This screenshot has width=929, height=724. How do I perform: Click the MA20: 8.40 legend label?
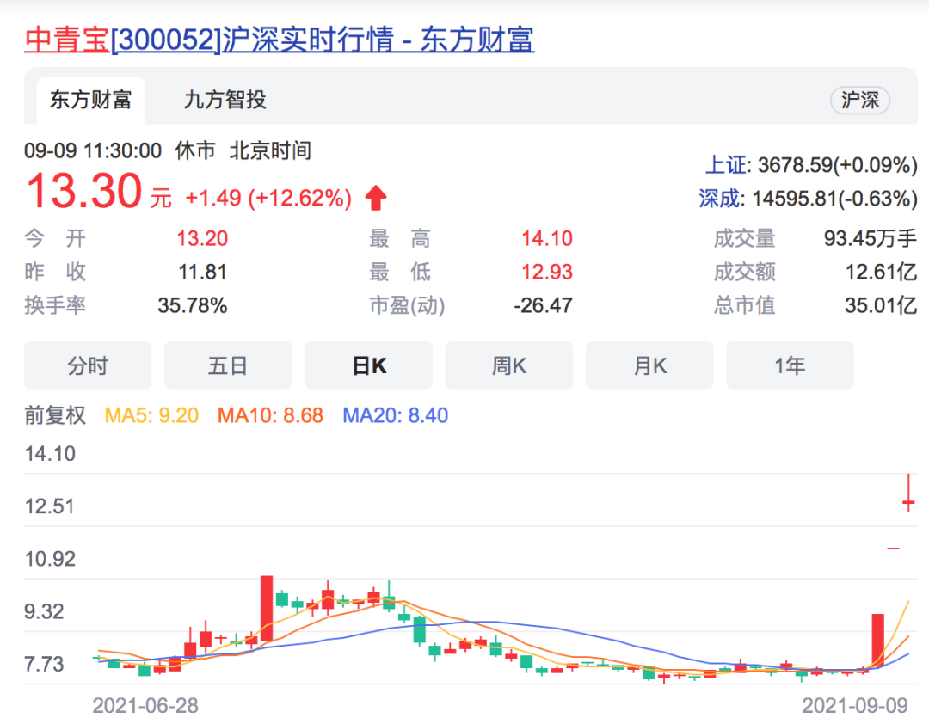pos(395,416)
